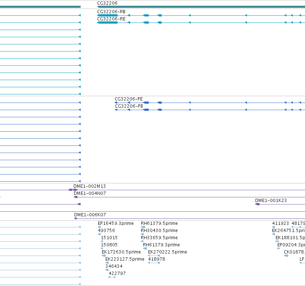The image size is (305, 286).
Task: Click the 422797 feature arrow glyph
Action: pos(112,277)
